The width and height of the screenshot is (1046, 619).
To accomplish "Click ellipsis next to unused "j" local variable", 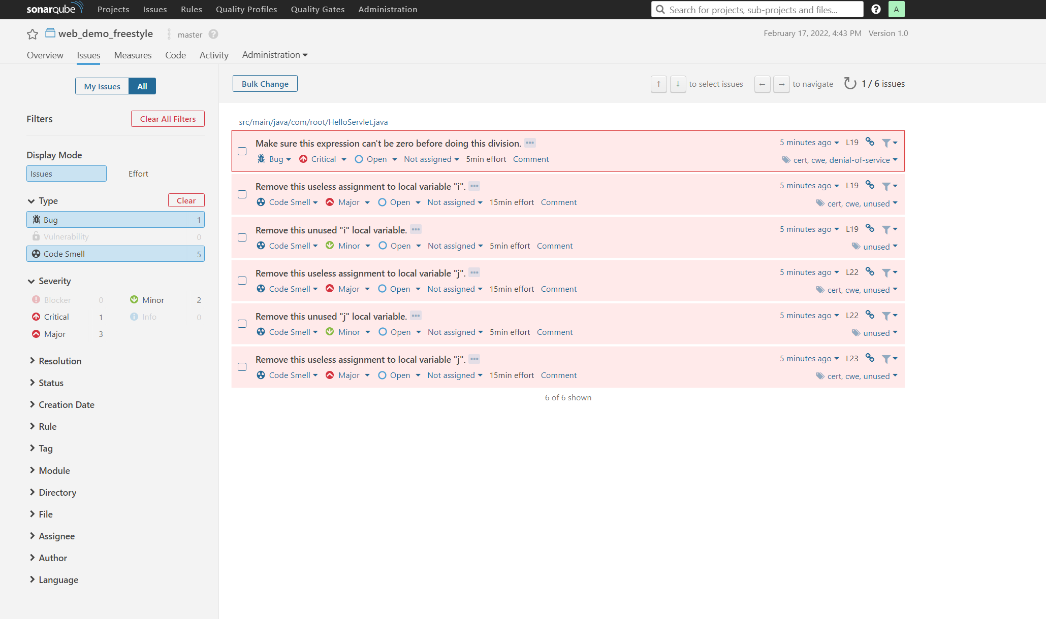I will coord(416,316).
